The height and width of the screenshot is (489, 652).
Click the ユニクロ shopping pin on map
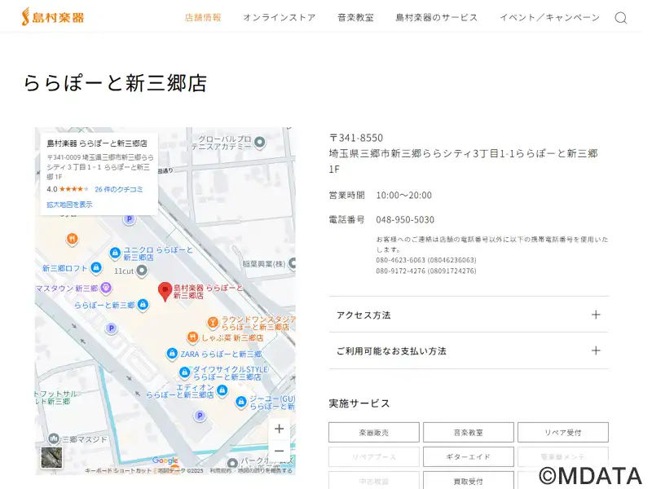(x=115, y=253)
